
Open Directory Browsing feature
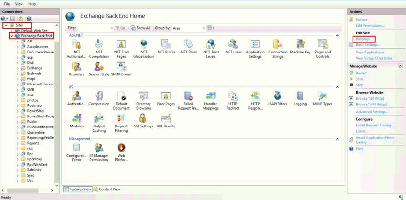[143, 101]
